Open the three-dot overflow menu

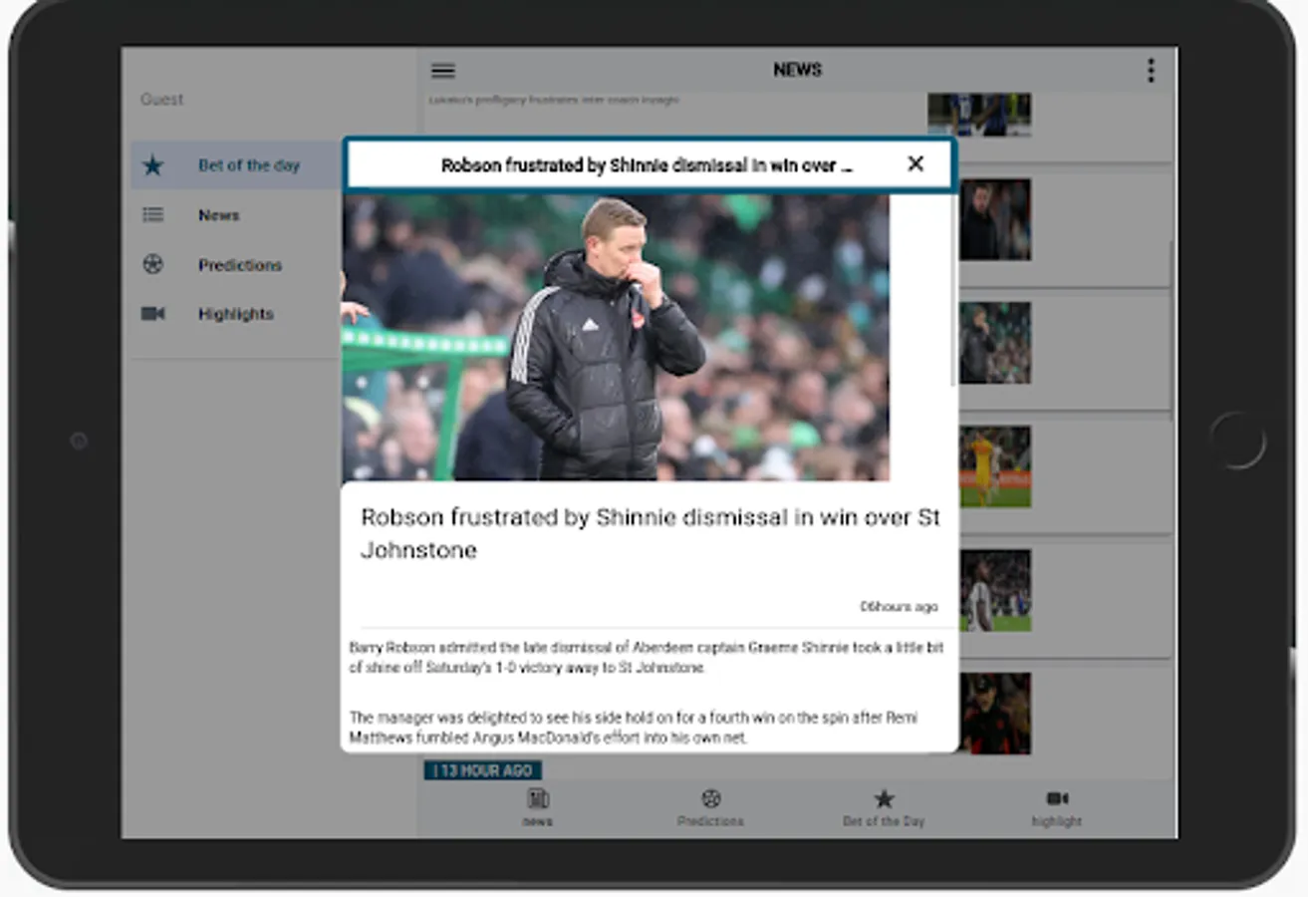[x=1151, y=70]
